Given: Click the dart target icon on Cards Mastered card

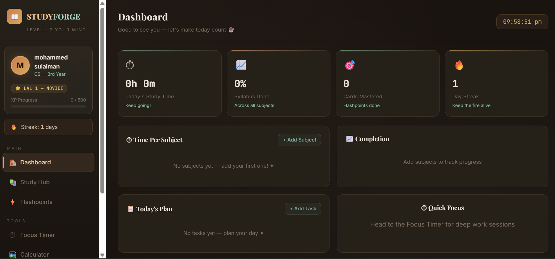Looking at the screenshot, I should [350, 65].
